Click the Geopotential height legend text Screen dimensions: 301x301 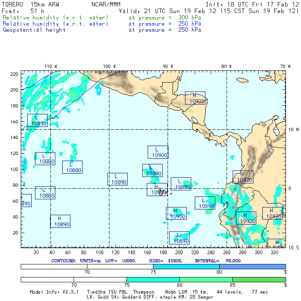pos(34,30)
